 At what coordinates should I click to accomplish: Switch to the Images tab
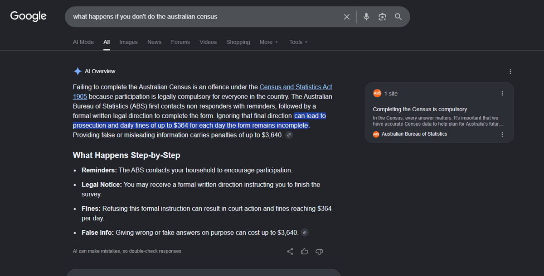[x=128, y=42]
